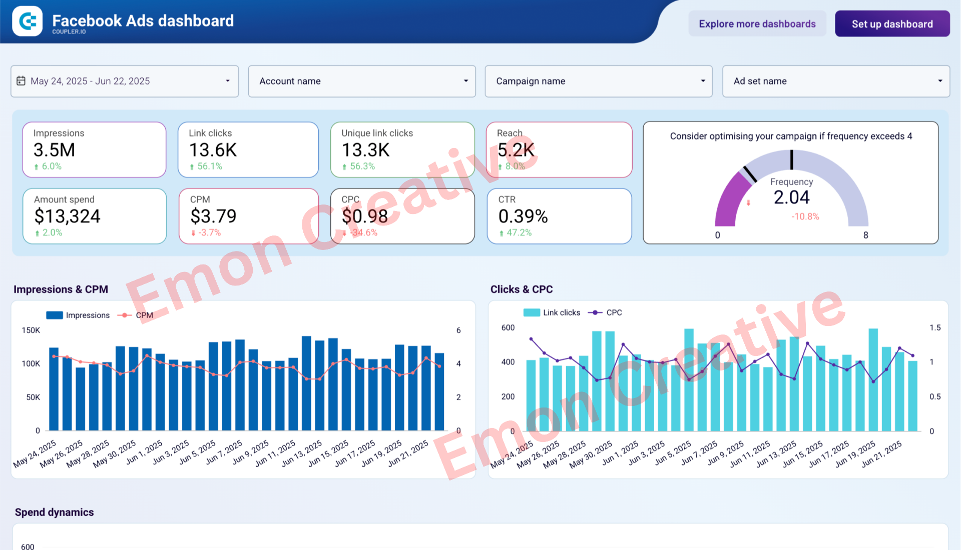This screenshot has height=550, width=961.
Task: Click the Explore more dashboards button
Action: (x=757, y=24)
